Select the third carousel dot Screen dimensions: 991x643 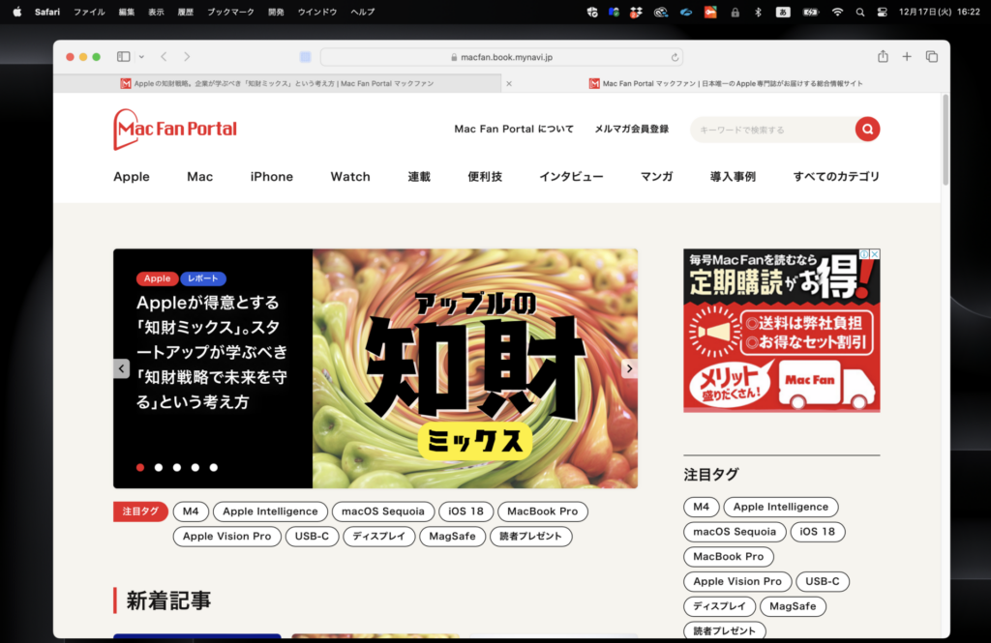tap(177, 467)
